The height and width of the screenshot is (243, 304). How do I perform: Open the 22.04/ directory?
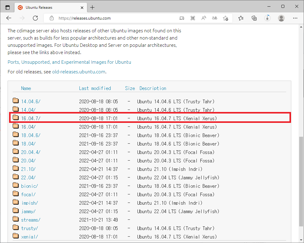[x=28, y=178]
